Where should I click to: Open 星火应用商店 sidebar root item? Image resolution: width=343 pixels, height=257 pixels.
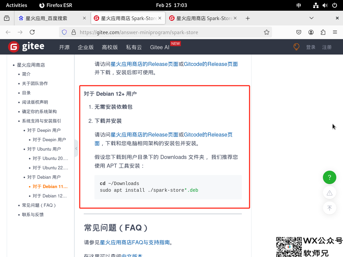pyautogui.click(x=31, y=65)
